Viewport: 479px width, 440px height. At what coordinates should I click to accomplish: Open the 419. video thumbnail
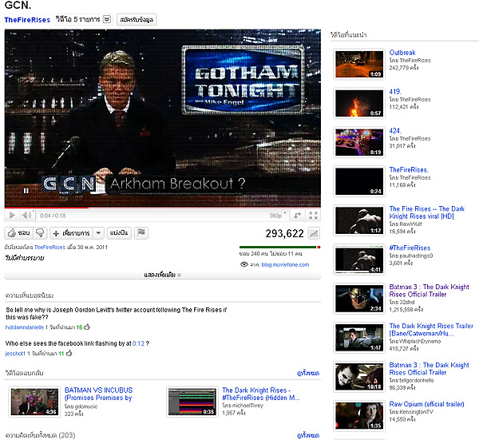click(x=359, y=103)
